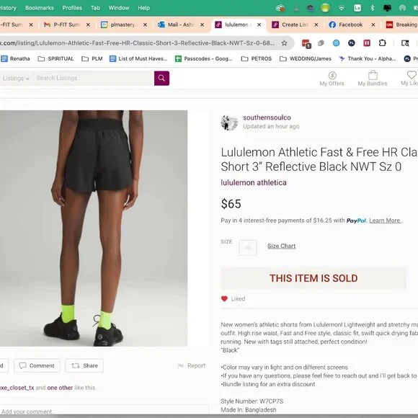
Task: Click the pink pause-style extension icon
Action: 367,43
